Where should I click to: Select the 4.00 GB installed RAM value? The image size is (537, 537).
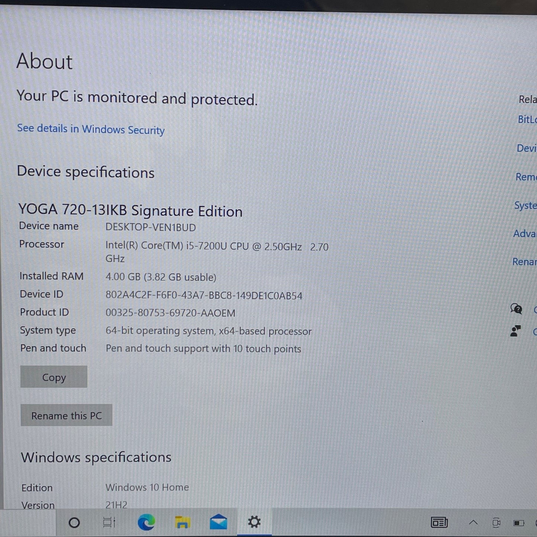(x=161, y=277)
